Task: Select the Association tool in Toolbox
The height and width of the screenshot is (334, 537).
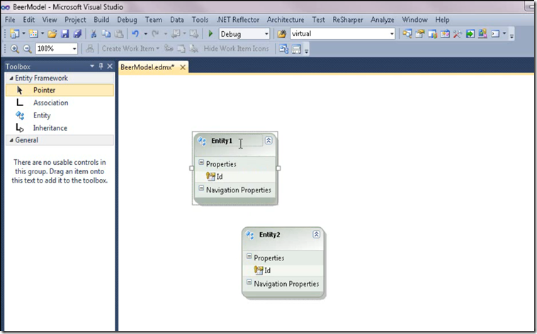Action: tap(60, 103)
